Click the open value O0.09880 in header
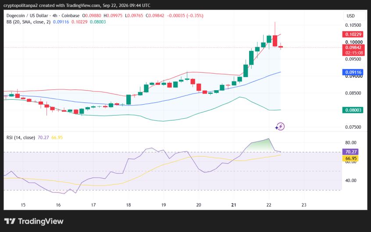Image resolution: width=371 pixels, height=232 pixels. pyautogui.click(x=92, y=16)
